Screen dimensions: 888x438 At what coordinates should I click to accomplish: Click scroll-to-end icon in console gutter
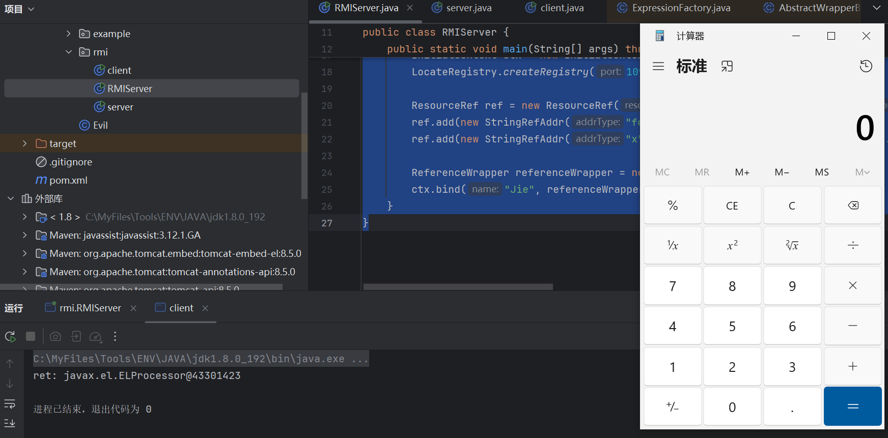coord(10,423)
